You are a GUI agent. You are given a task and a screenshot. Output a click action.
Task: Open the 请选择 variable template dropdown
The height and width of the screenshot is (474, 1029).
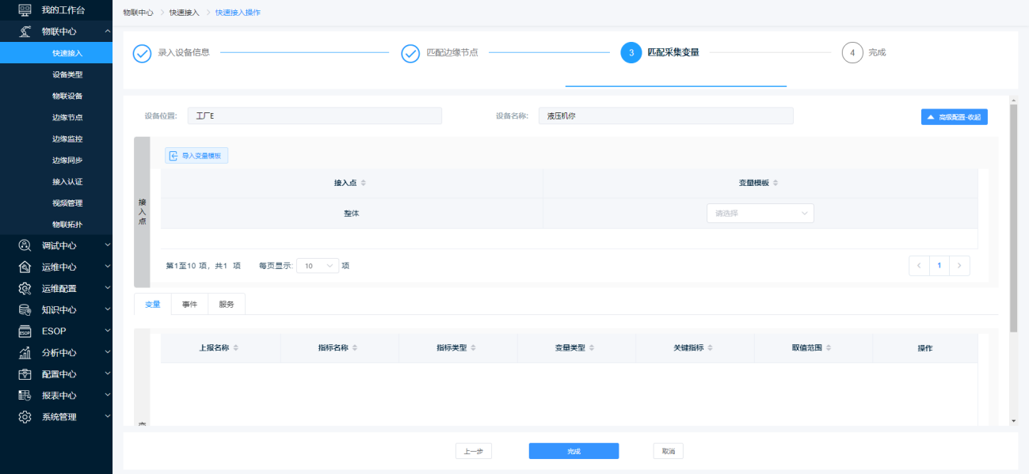click(760, 213)
